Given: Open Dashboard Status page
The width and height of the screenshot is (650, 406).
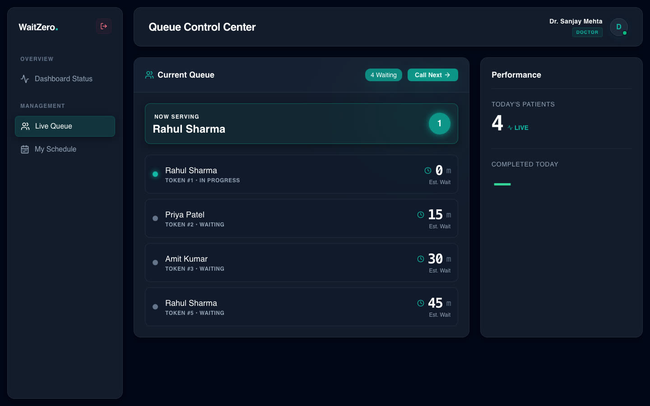Looking at the screenshot, I should pos(65,79).
